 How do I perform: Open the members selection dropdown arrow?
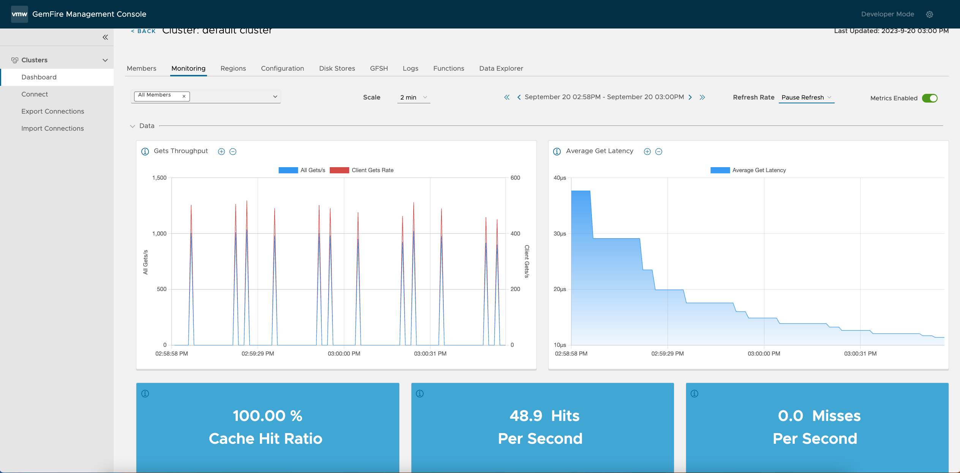(275, 96)
